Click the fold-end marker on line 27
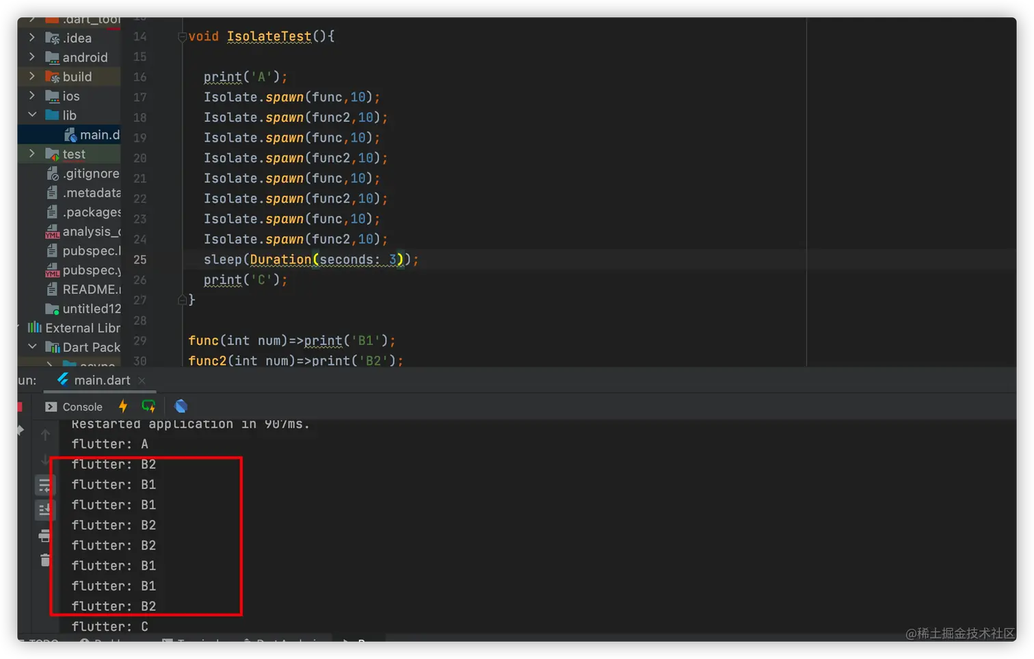The height and width of the screenshot is (659, 1034). pos(183,299)
